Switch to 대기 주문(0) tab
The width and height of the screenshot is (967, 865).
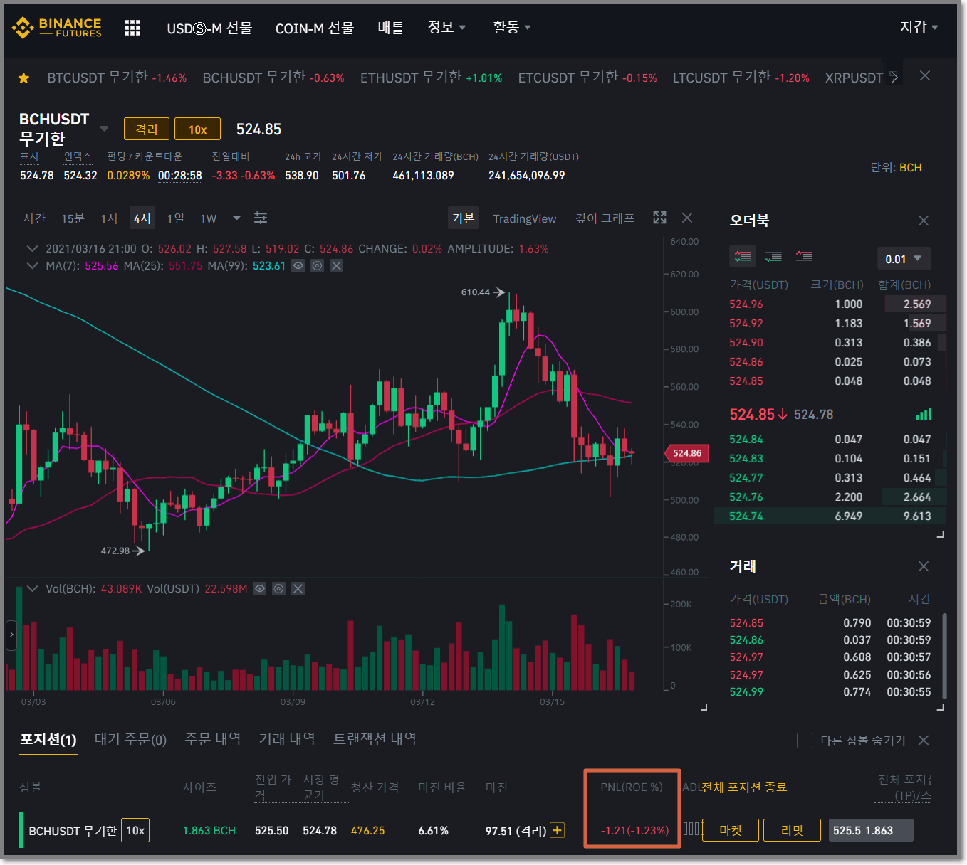tap(130, 740)
